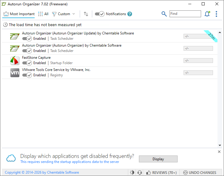Switch to the Most Important view

pyautogui.click(x=19, y=14)
